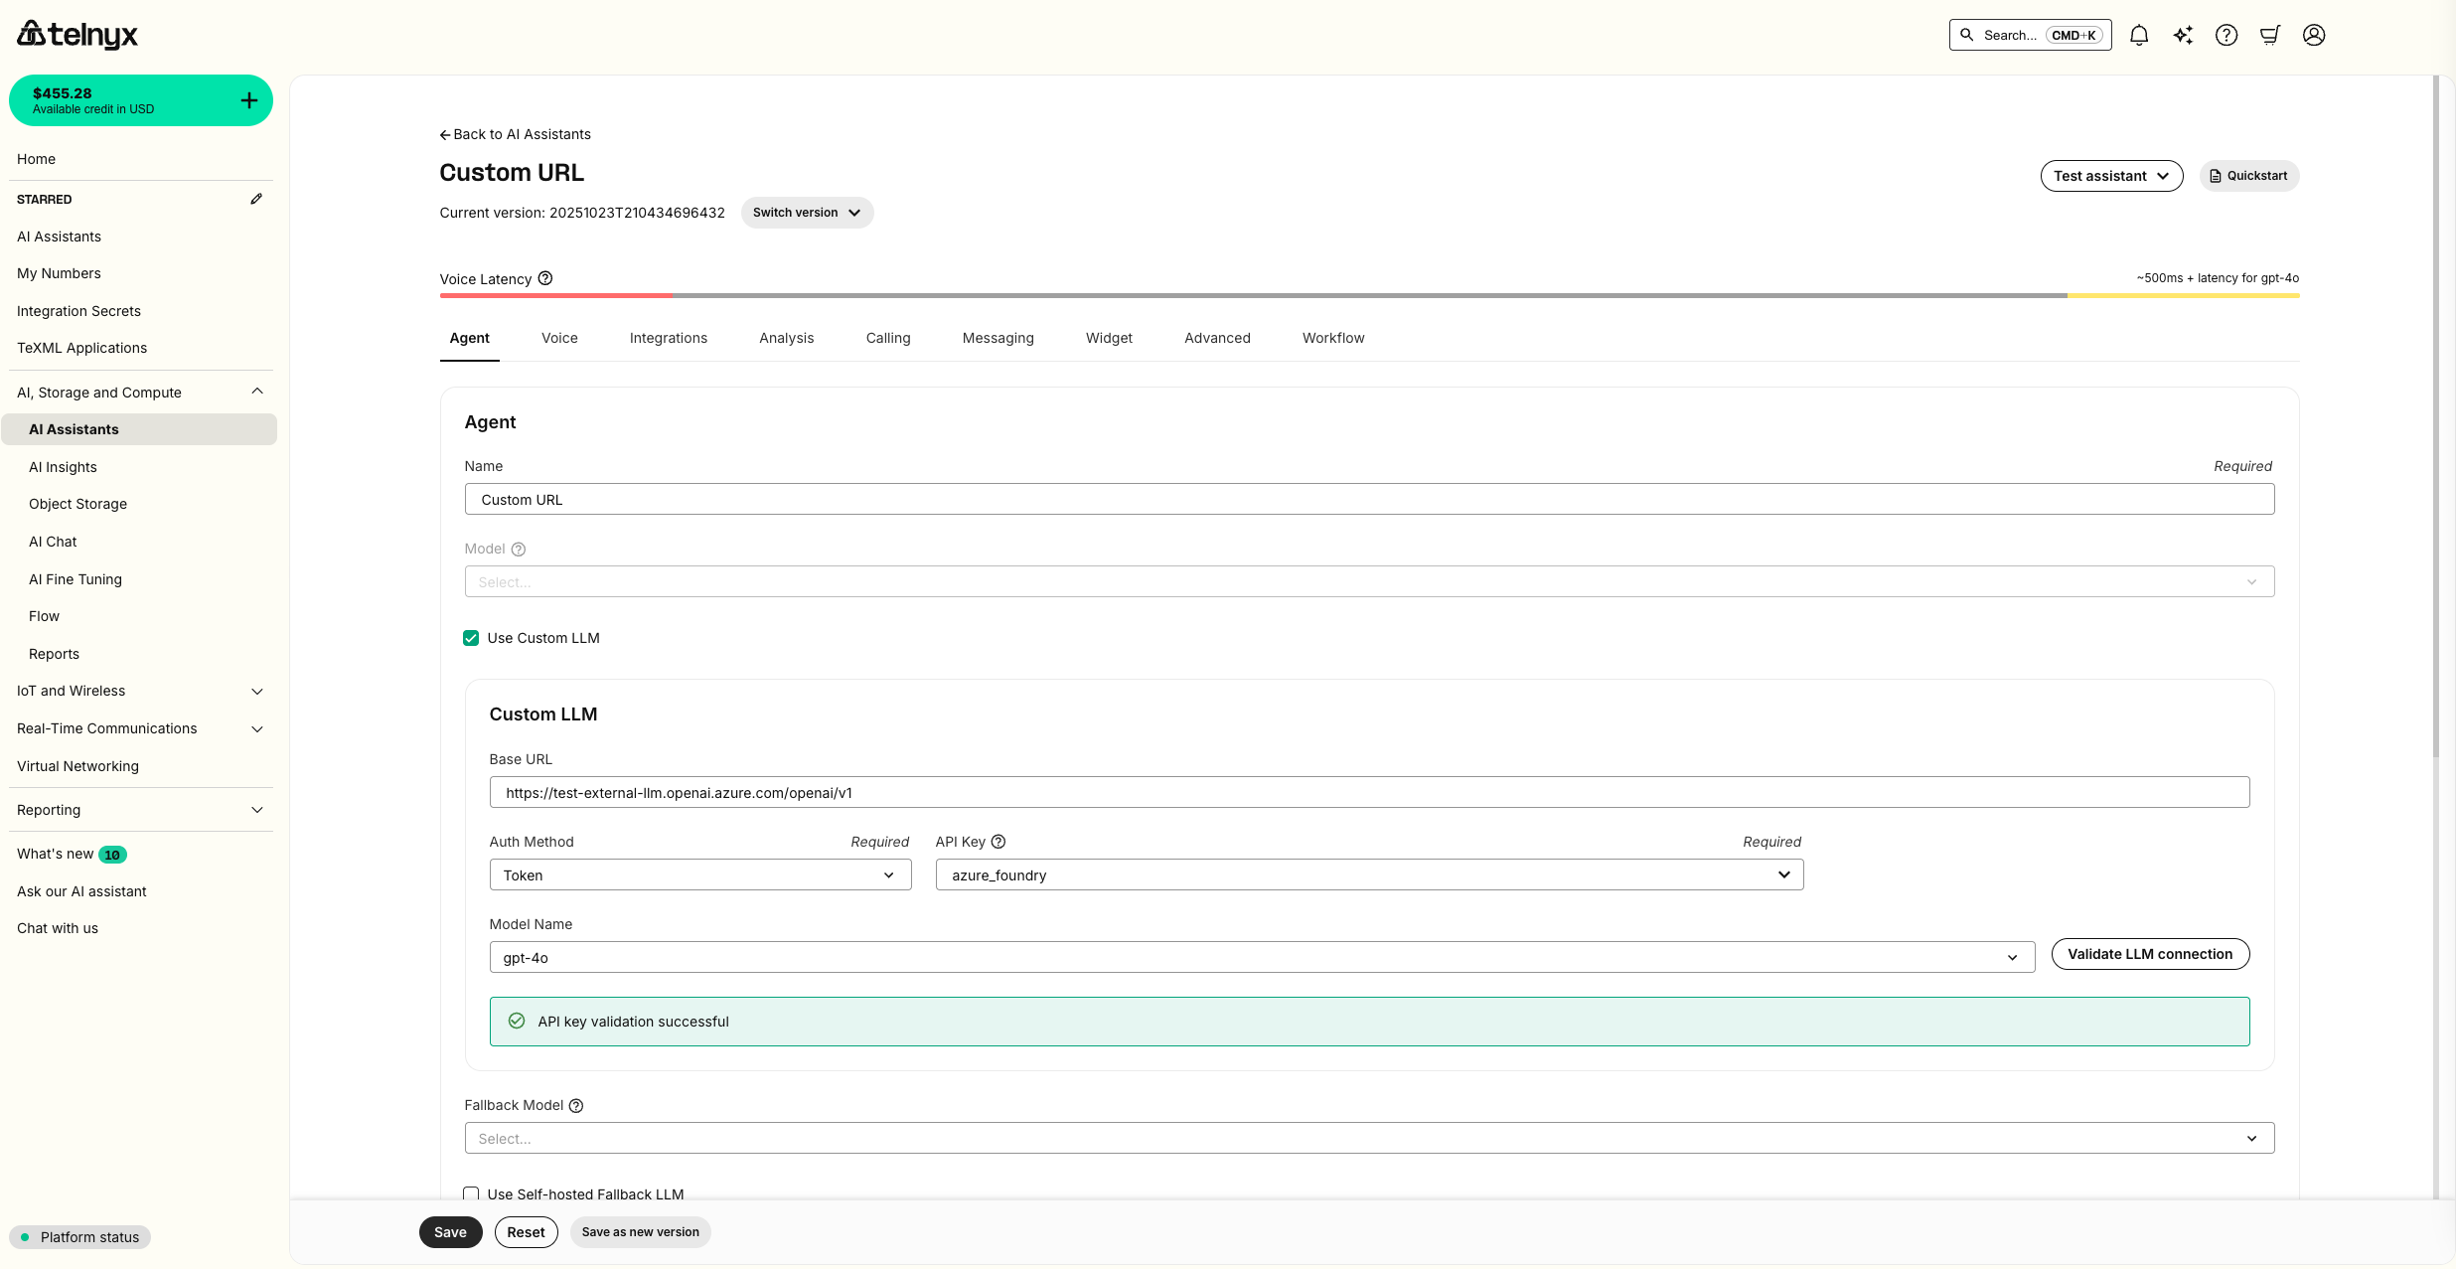2456x1269 pixels.
Task: Uncheck the Use Custom LLM checkbox
Action: [471, 637]
